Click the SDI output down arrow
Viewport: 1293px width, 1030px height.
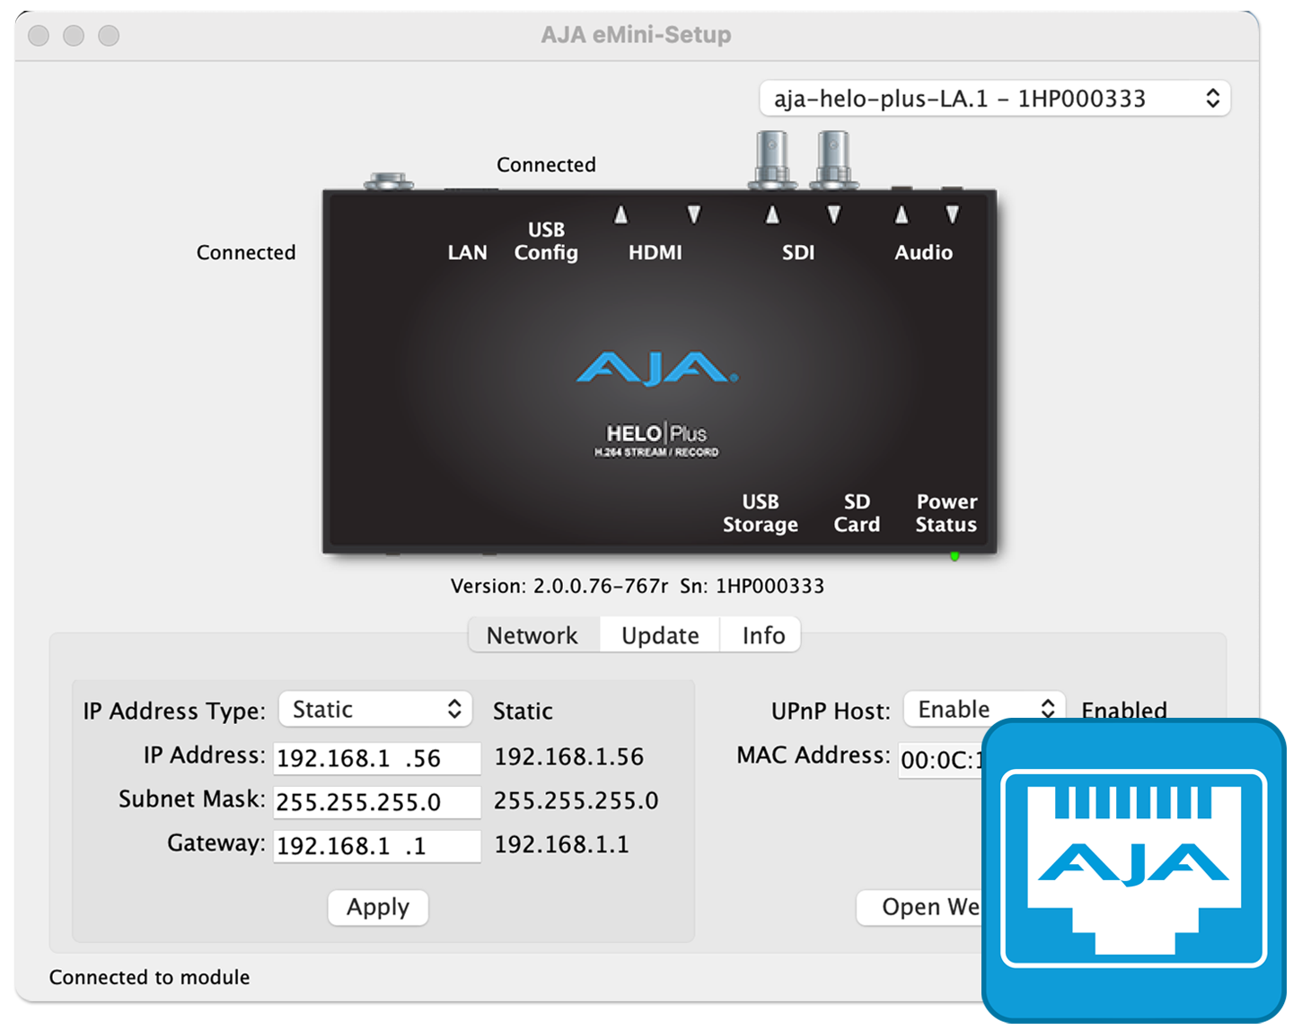click(834, 215)
